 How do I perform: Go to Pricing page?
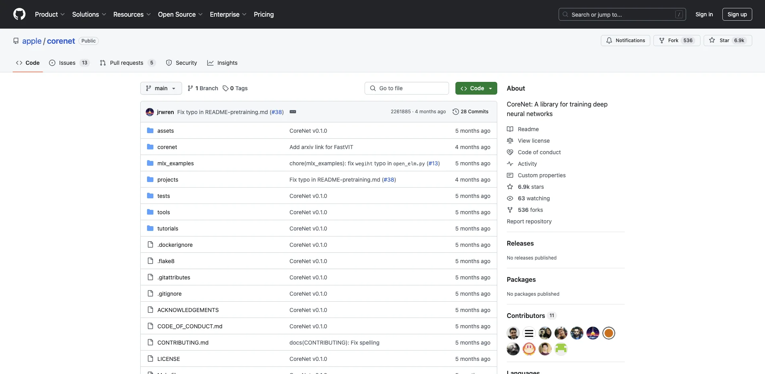pos(264,14)
